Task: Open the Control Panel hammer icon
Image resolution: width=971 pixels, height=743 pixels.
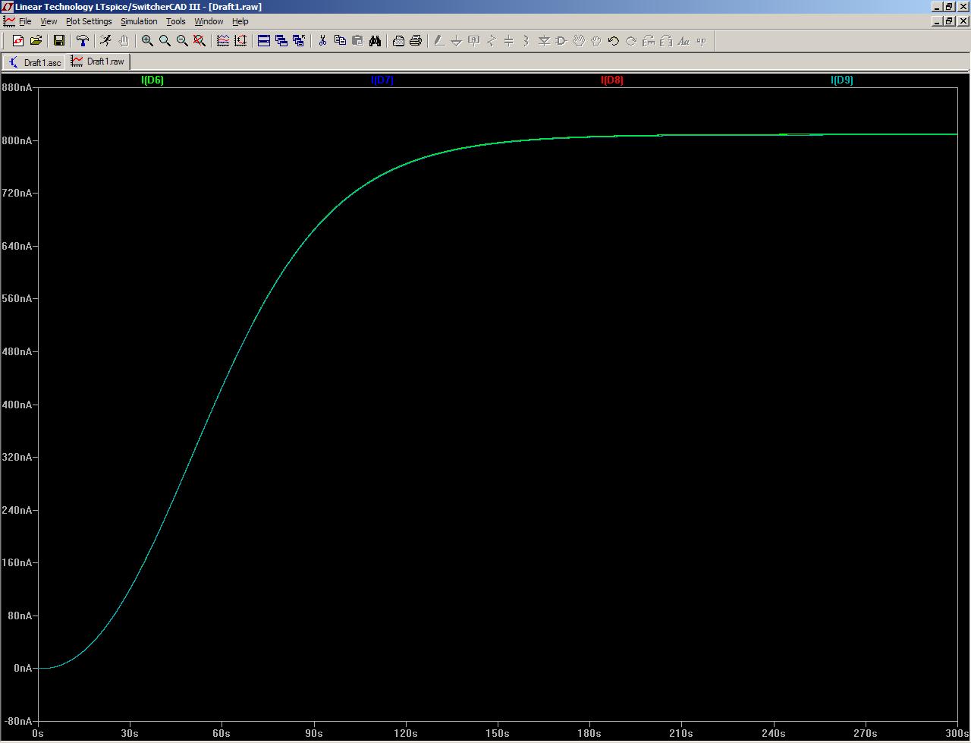Action: [83, 41]
